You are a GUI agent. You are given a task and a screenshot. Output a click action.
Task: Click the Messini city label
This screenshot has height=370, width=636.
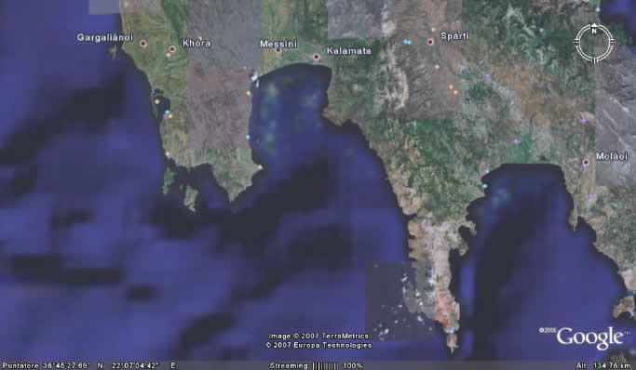click(278, 44)
